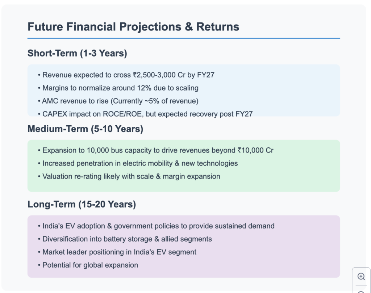The height and width of the screenshot is (293, 371).
Task: Click the AMC revenue to rise bullet
Action: coord(118,101)
